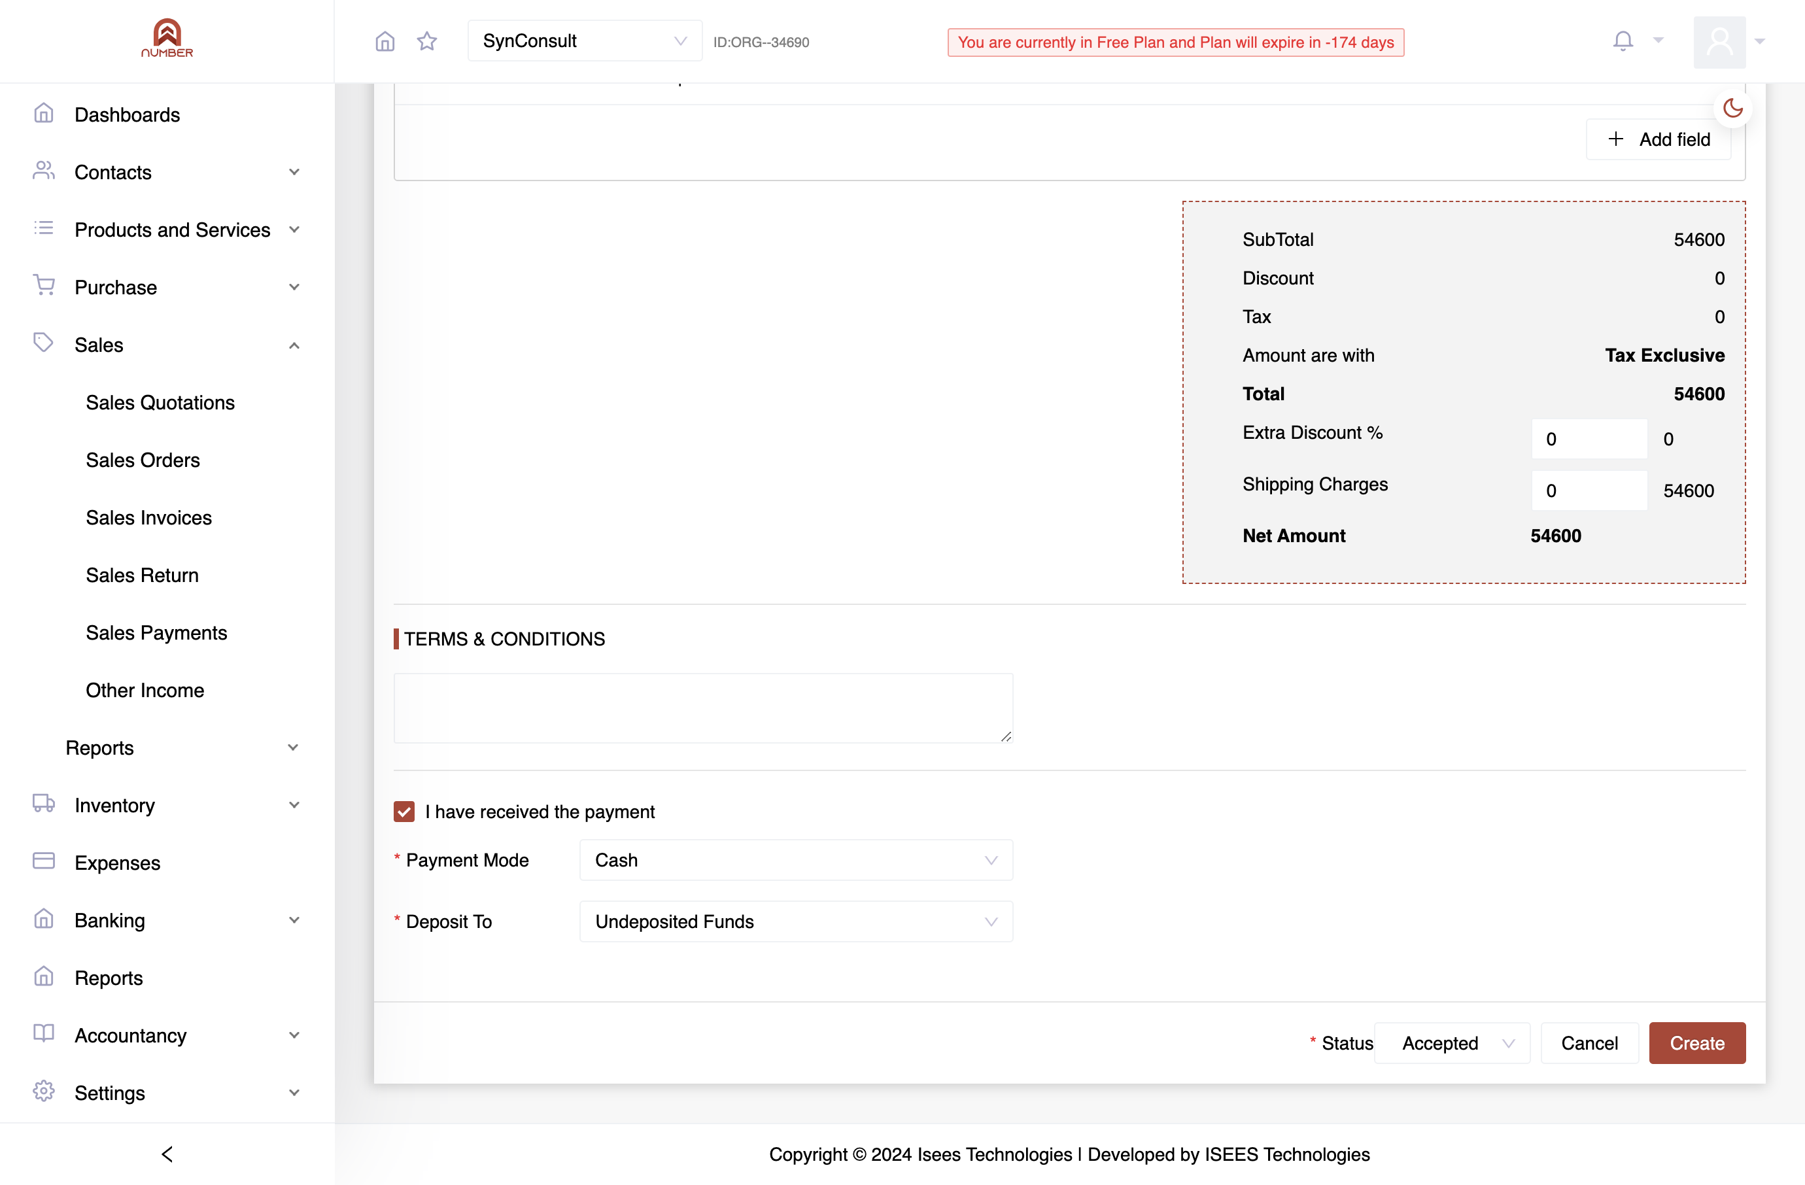Click the Purchase cart icon
The width and height of the screenshot is (1805, 1185).
[44, 286]
